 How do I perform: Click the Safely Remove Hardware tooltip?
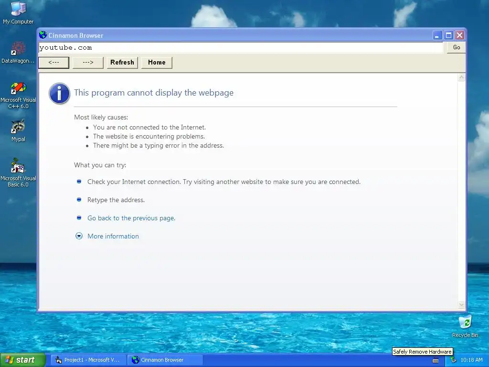pos(422,352)
